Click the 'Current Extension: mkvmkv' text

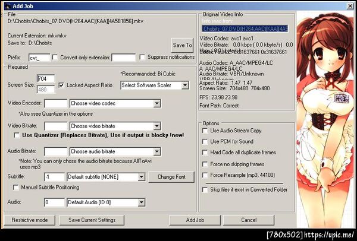(x=37, y=36)
